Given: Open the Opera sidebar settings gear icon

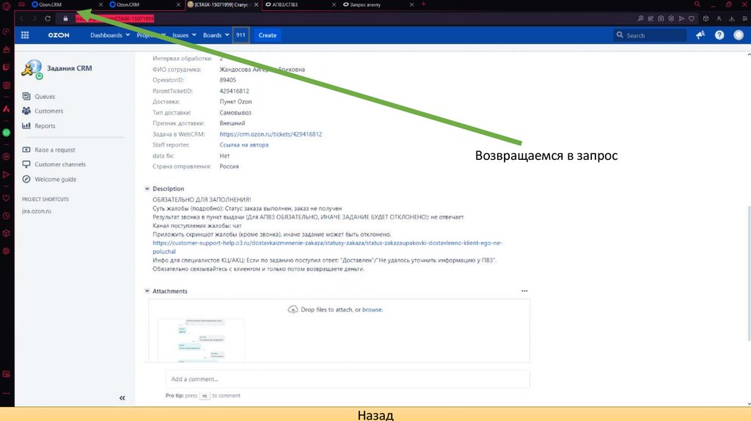Looking at the screenshot, I should (6, 251).
